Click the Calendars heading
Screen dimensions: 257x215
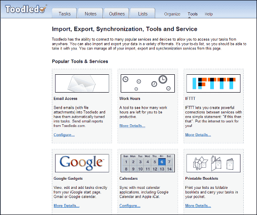click(128, 178)
